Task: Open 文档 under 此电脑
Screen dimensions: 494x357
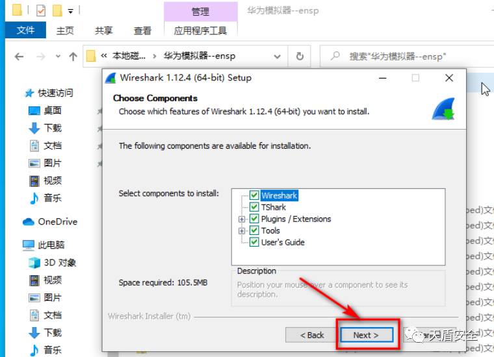Action: pos(45,315)
